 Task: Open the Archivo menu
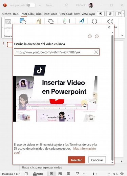coord(6,14)
